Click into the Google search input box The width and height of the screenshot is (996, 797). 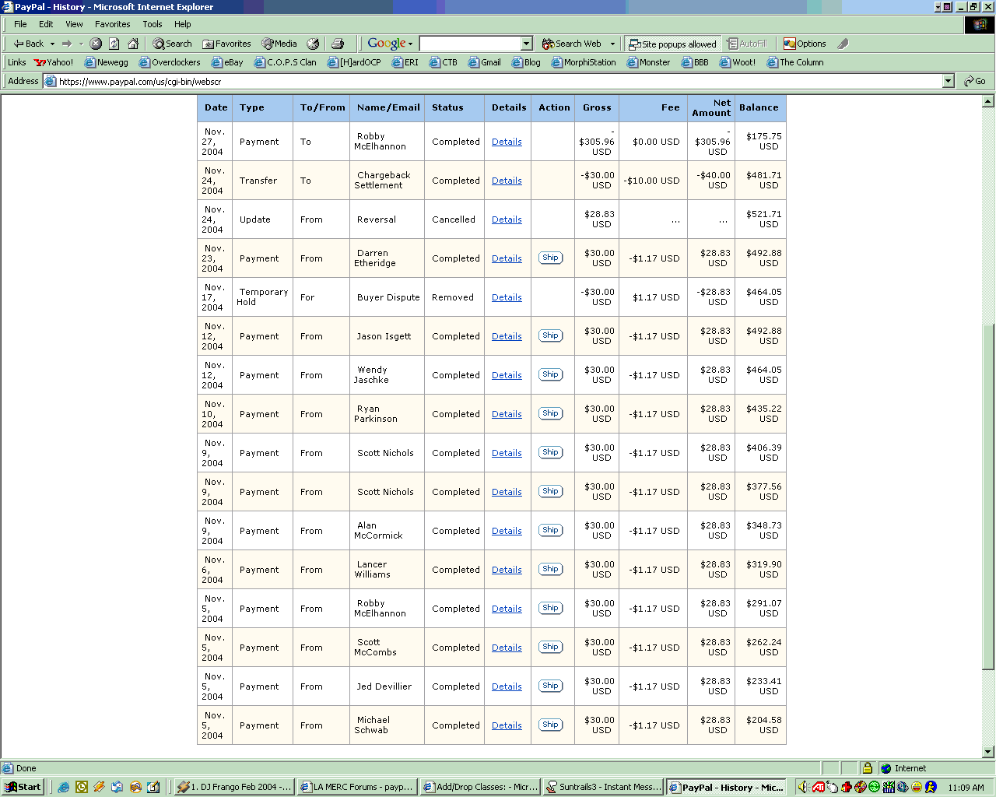(x=470, y=44)
